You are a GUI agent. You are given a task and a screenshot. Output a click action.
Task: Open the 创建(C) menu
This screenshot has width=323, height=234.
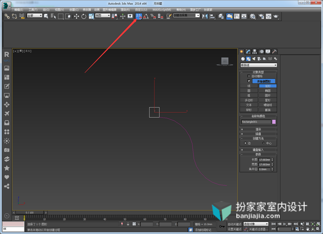(x=74, y=10)
